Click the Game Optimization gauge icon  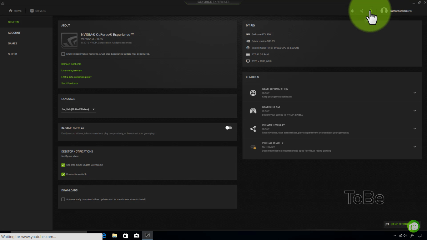tap(253, 93)
